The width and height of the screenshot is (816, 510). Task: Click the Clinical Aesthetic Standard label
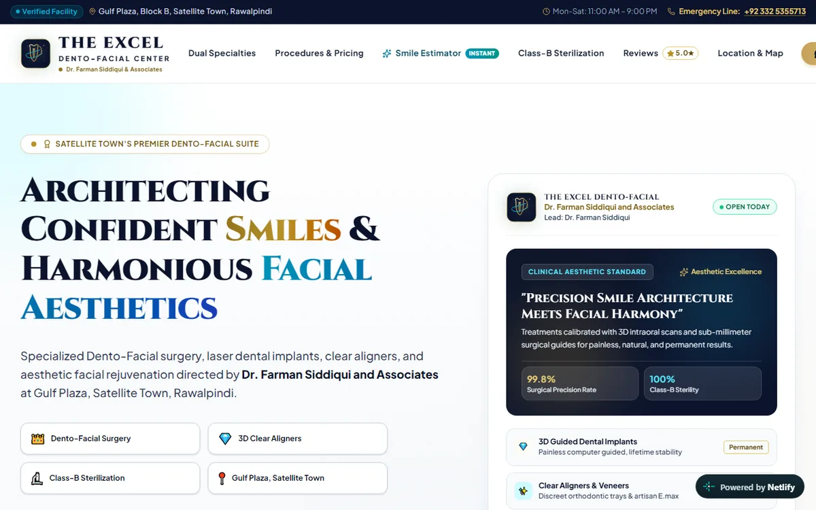(x=587, y=272)
